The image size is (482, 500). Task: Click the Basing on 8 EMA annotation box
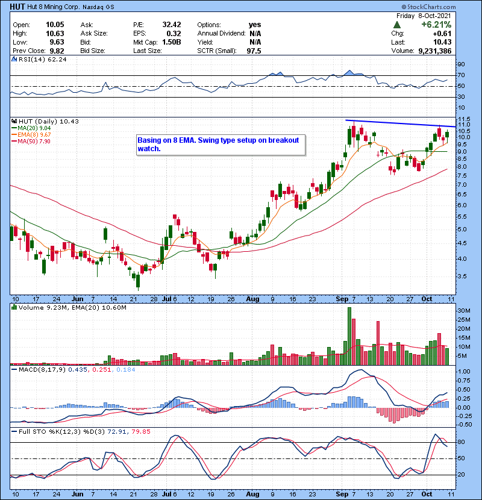click(221, 145)
